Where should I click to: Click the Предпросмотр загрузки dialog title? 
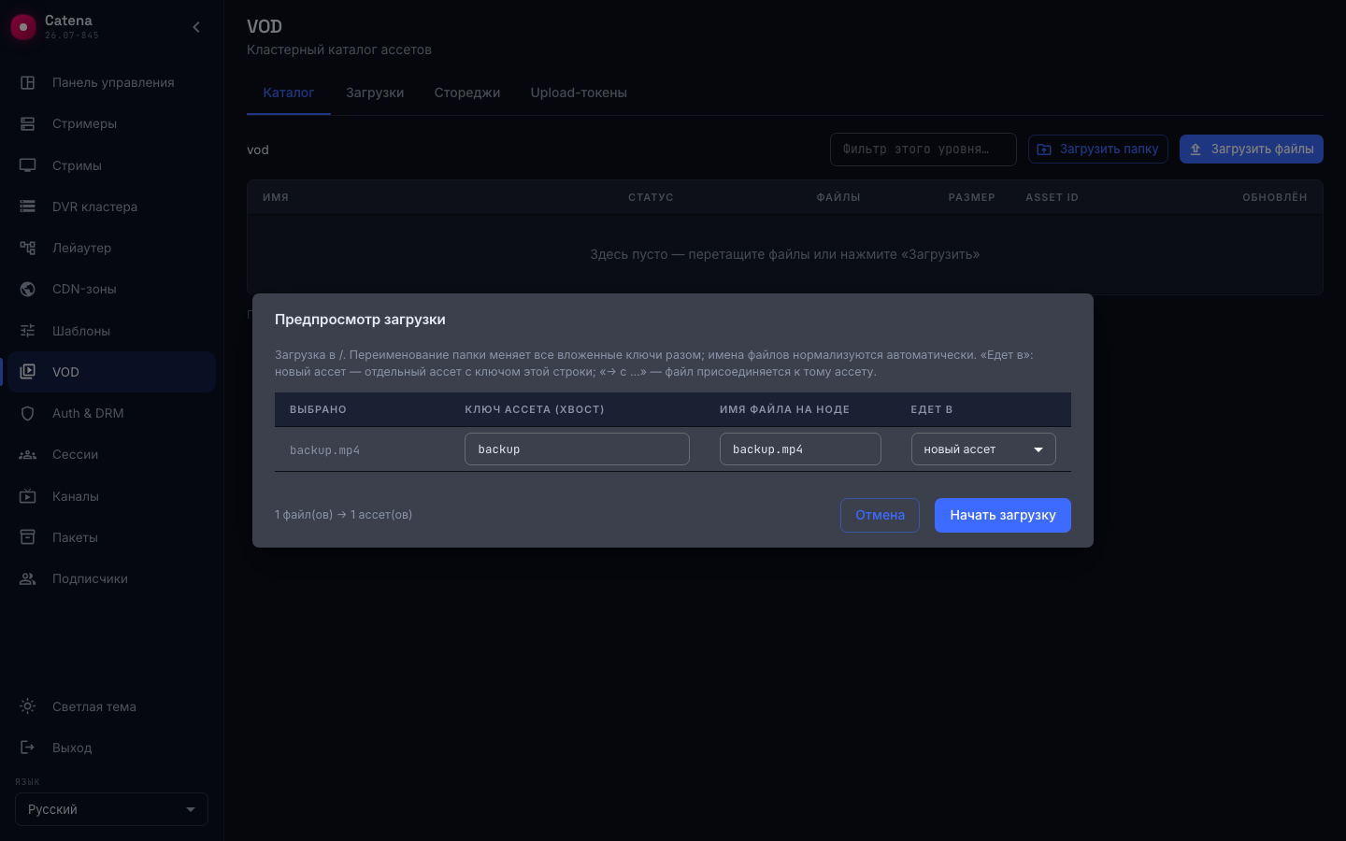point(360,320)
